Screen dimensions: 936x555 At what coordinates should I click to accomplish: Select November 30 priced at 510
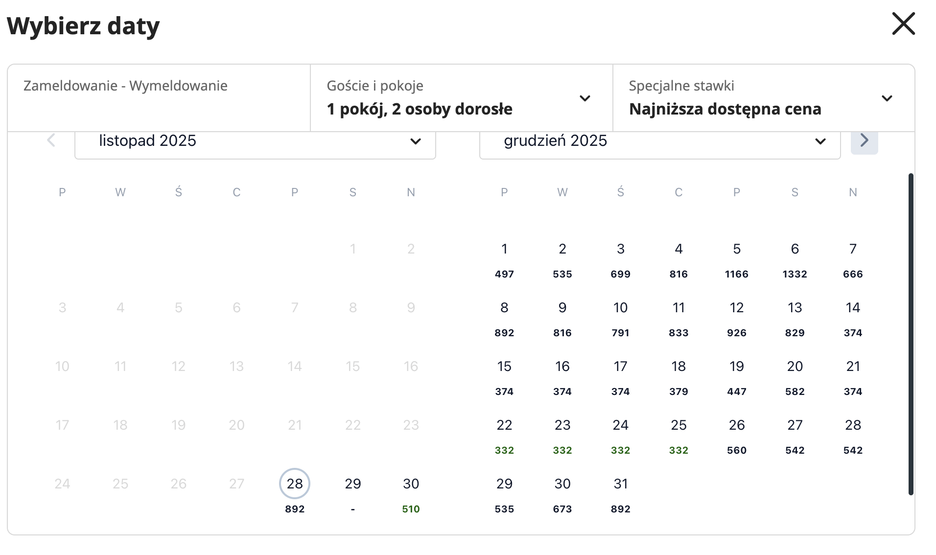tap(411, 492)
